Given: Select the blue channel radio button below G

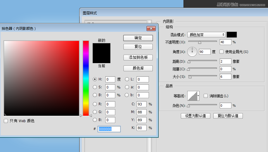Looking at the screenshot, I should click(x=95, y=120).
